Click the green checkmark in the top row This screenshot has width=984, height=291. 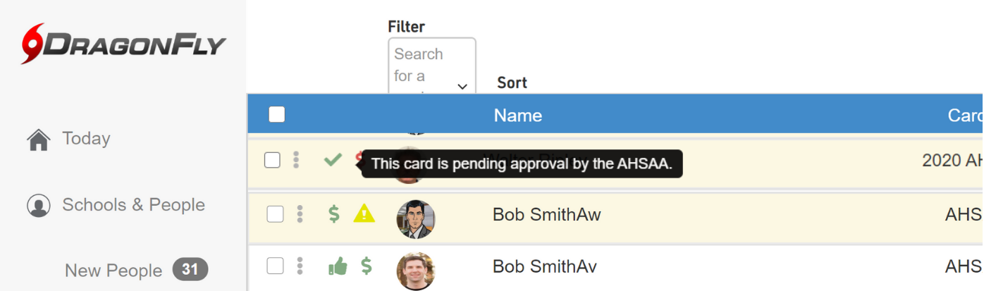333,160
